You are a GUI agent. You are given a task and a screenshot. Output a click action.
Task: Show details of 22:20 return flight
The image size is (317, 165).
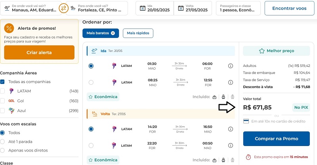tap(231, 145)
